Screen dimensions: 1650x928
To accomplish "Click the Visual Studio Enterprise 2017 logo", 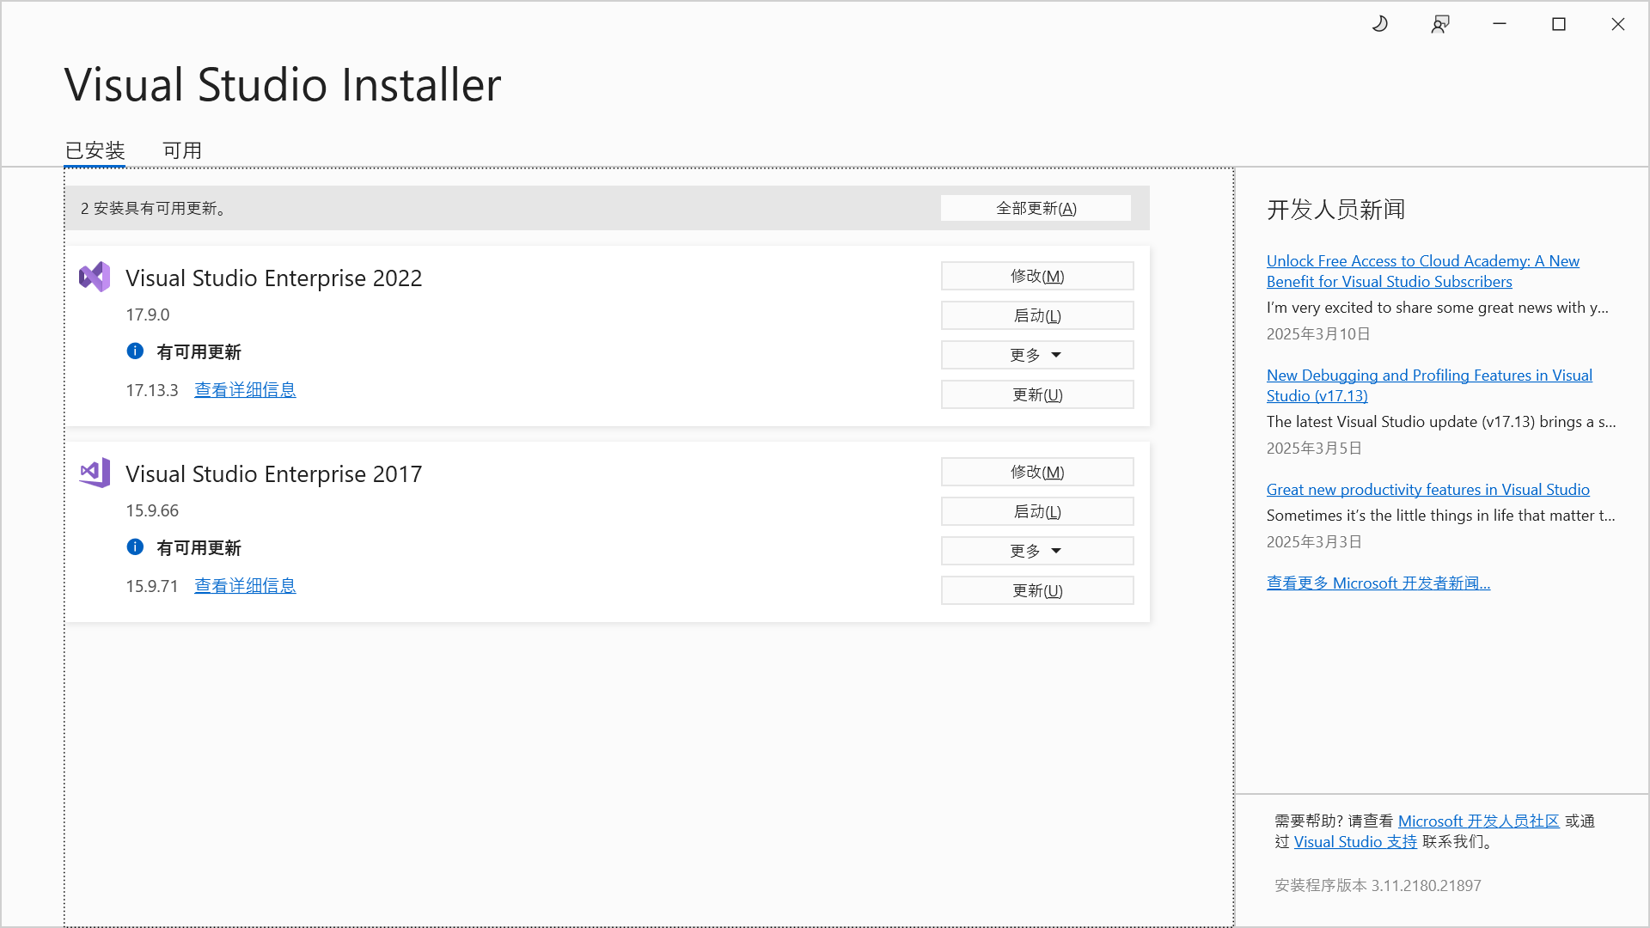I will pos(95,473).
